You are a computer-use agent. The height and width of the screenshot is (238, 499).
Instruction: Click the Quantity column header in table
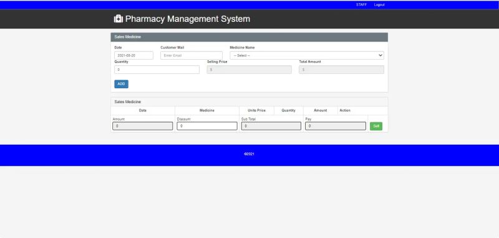click(289, 111)
